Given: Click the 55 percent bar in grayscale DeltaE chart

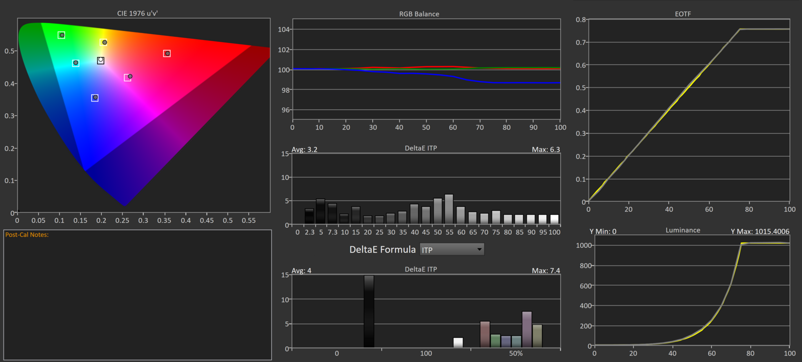Looking at the screenshot, I should [449, 209].
